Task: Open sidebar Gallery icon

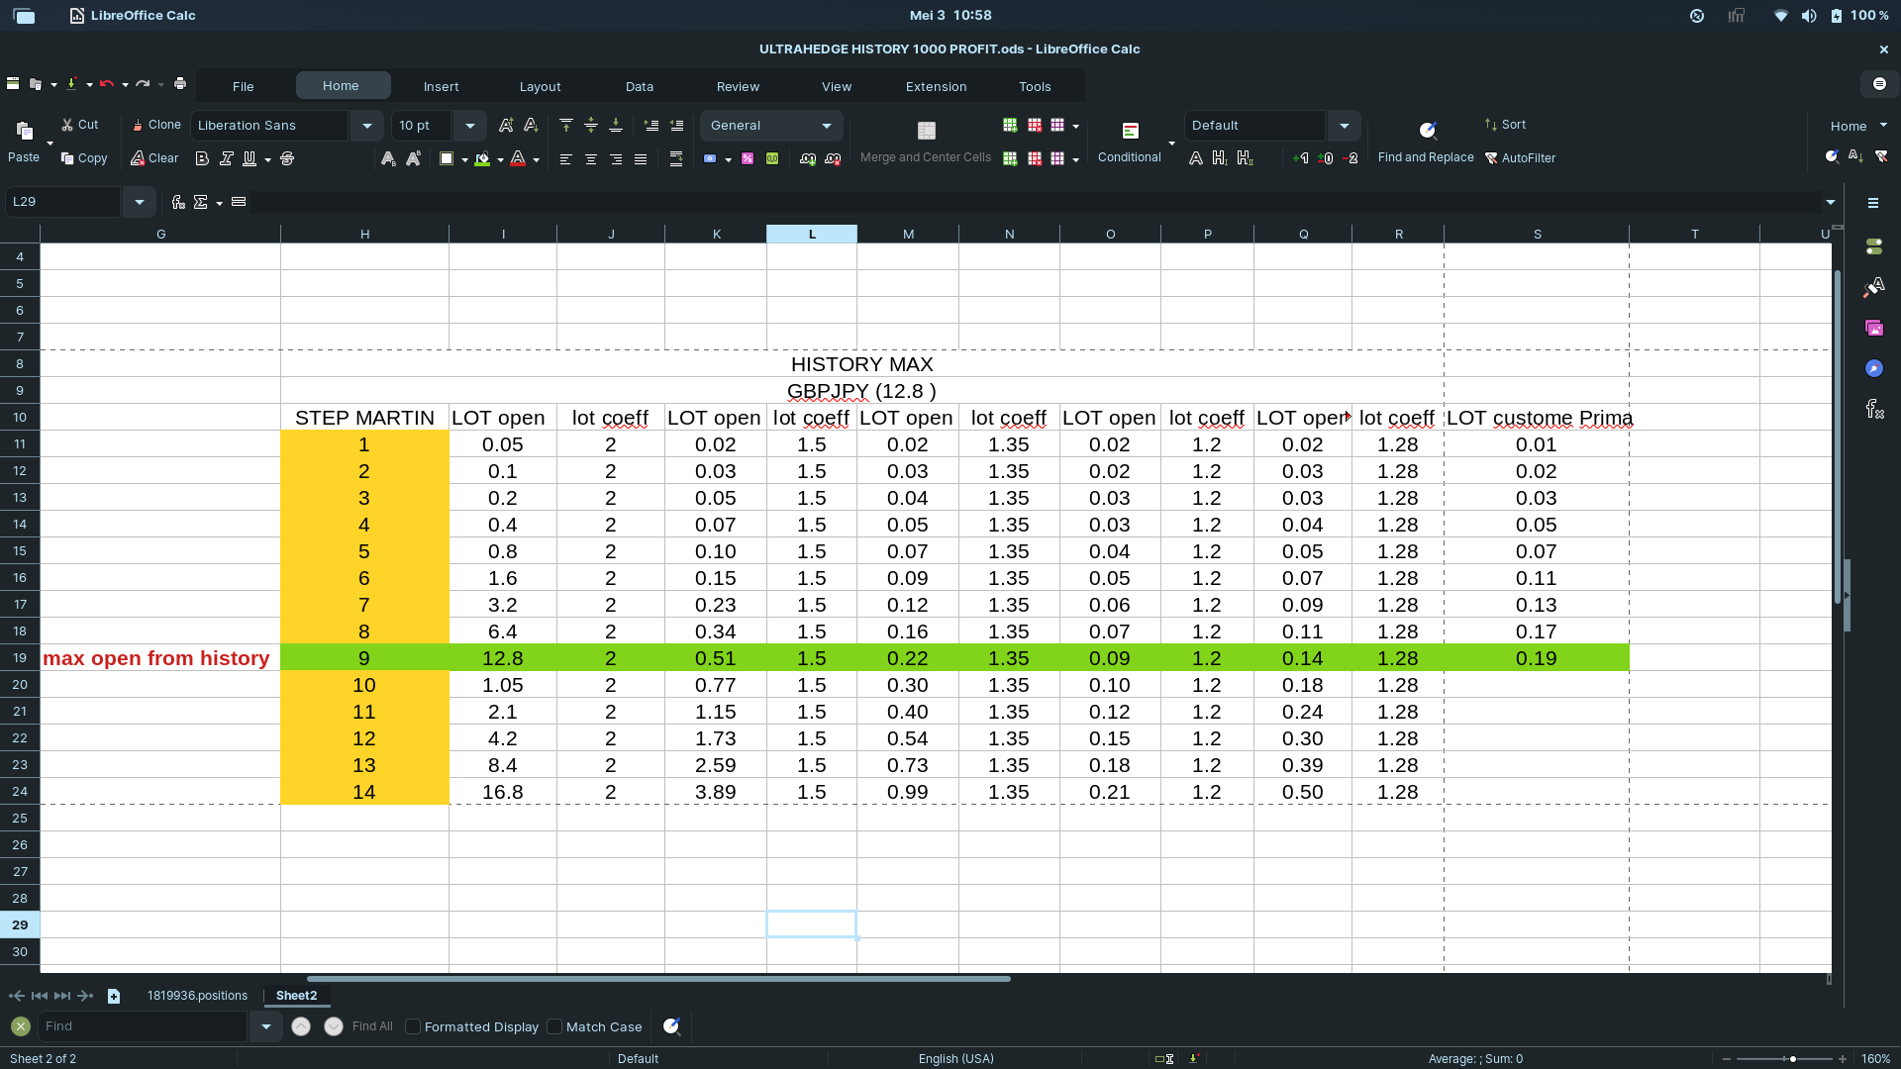Action: click(1874, 328)
